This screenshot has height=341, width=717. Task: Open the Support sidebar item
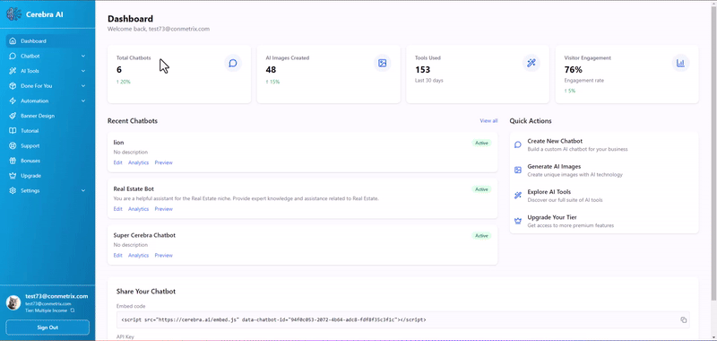pyautogui.click(x=48, y=145)
